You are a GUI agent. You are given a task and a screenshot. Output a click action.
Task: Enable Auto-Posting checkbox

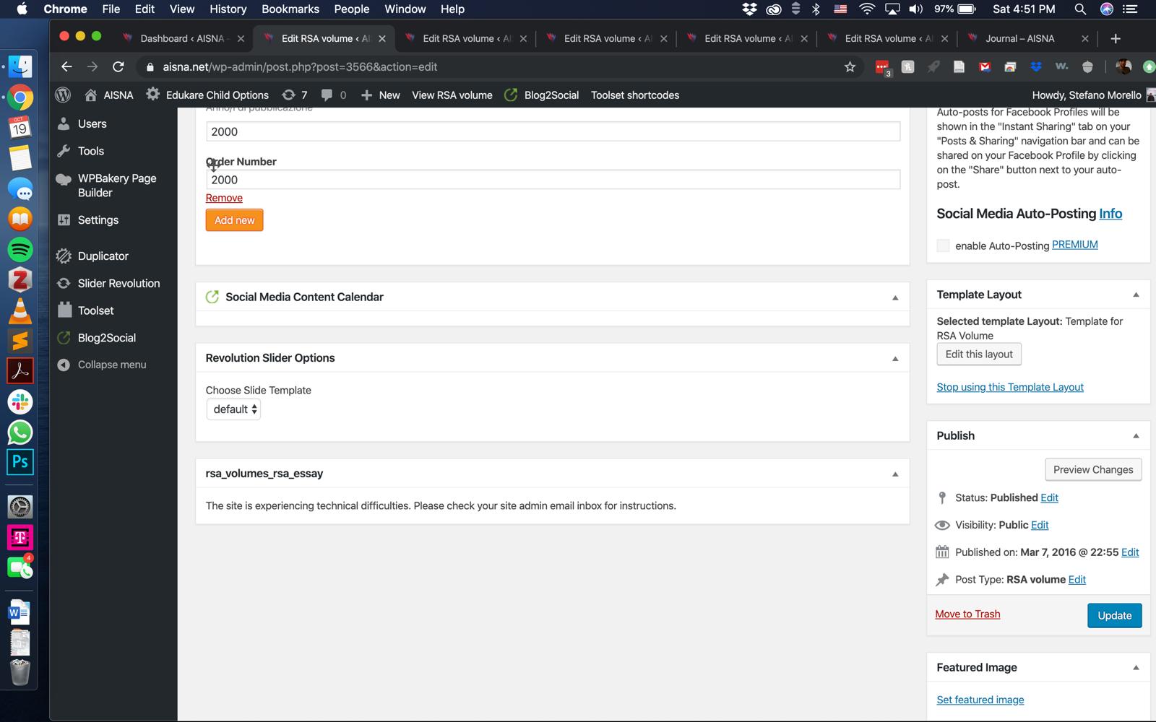(x=943, y=245)
